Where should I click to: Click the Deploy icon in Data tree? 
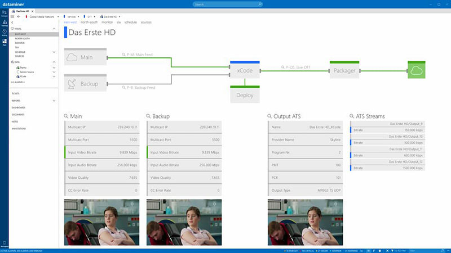click(18, 67)
